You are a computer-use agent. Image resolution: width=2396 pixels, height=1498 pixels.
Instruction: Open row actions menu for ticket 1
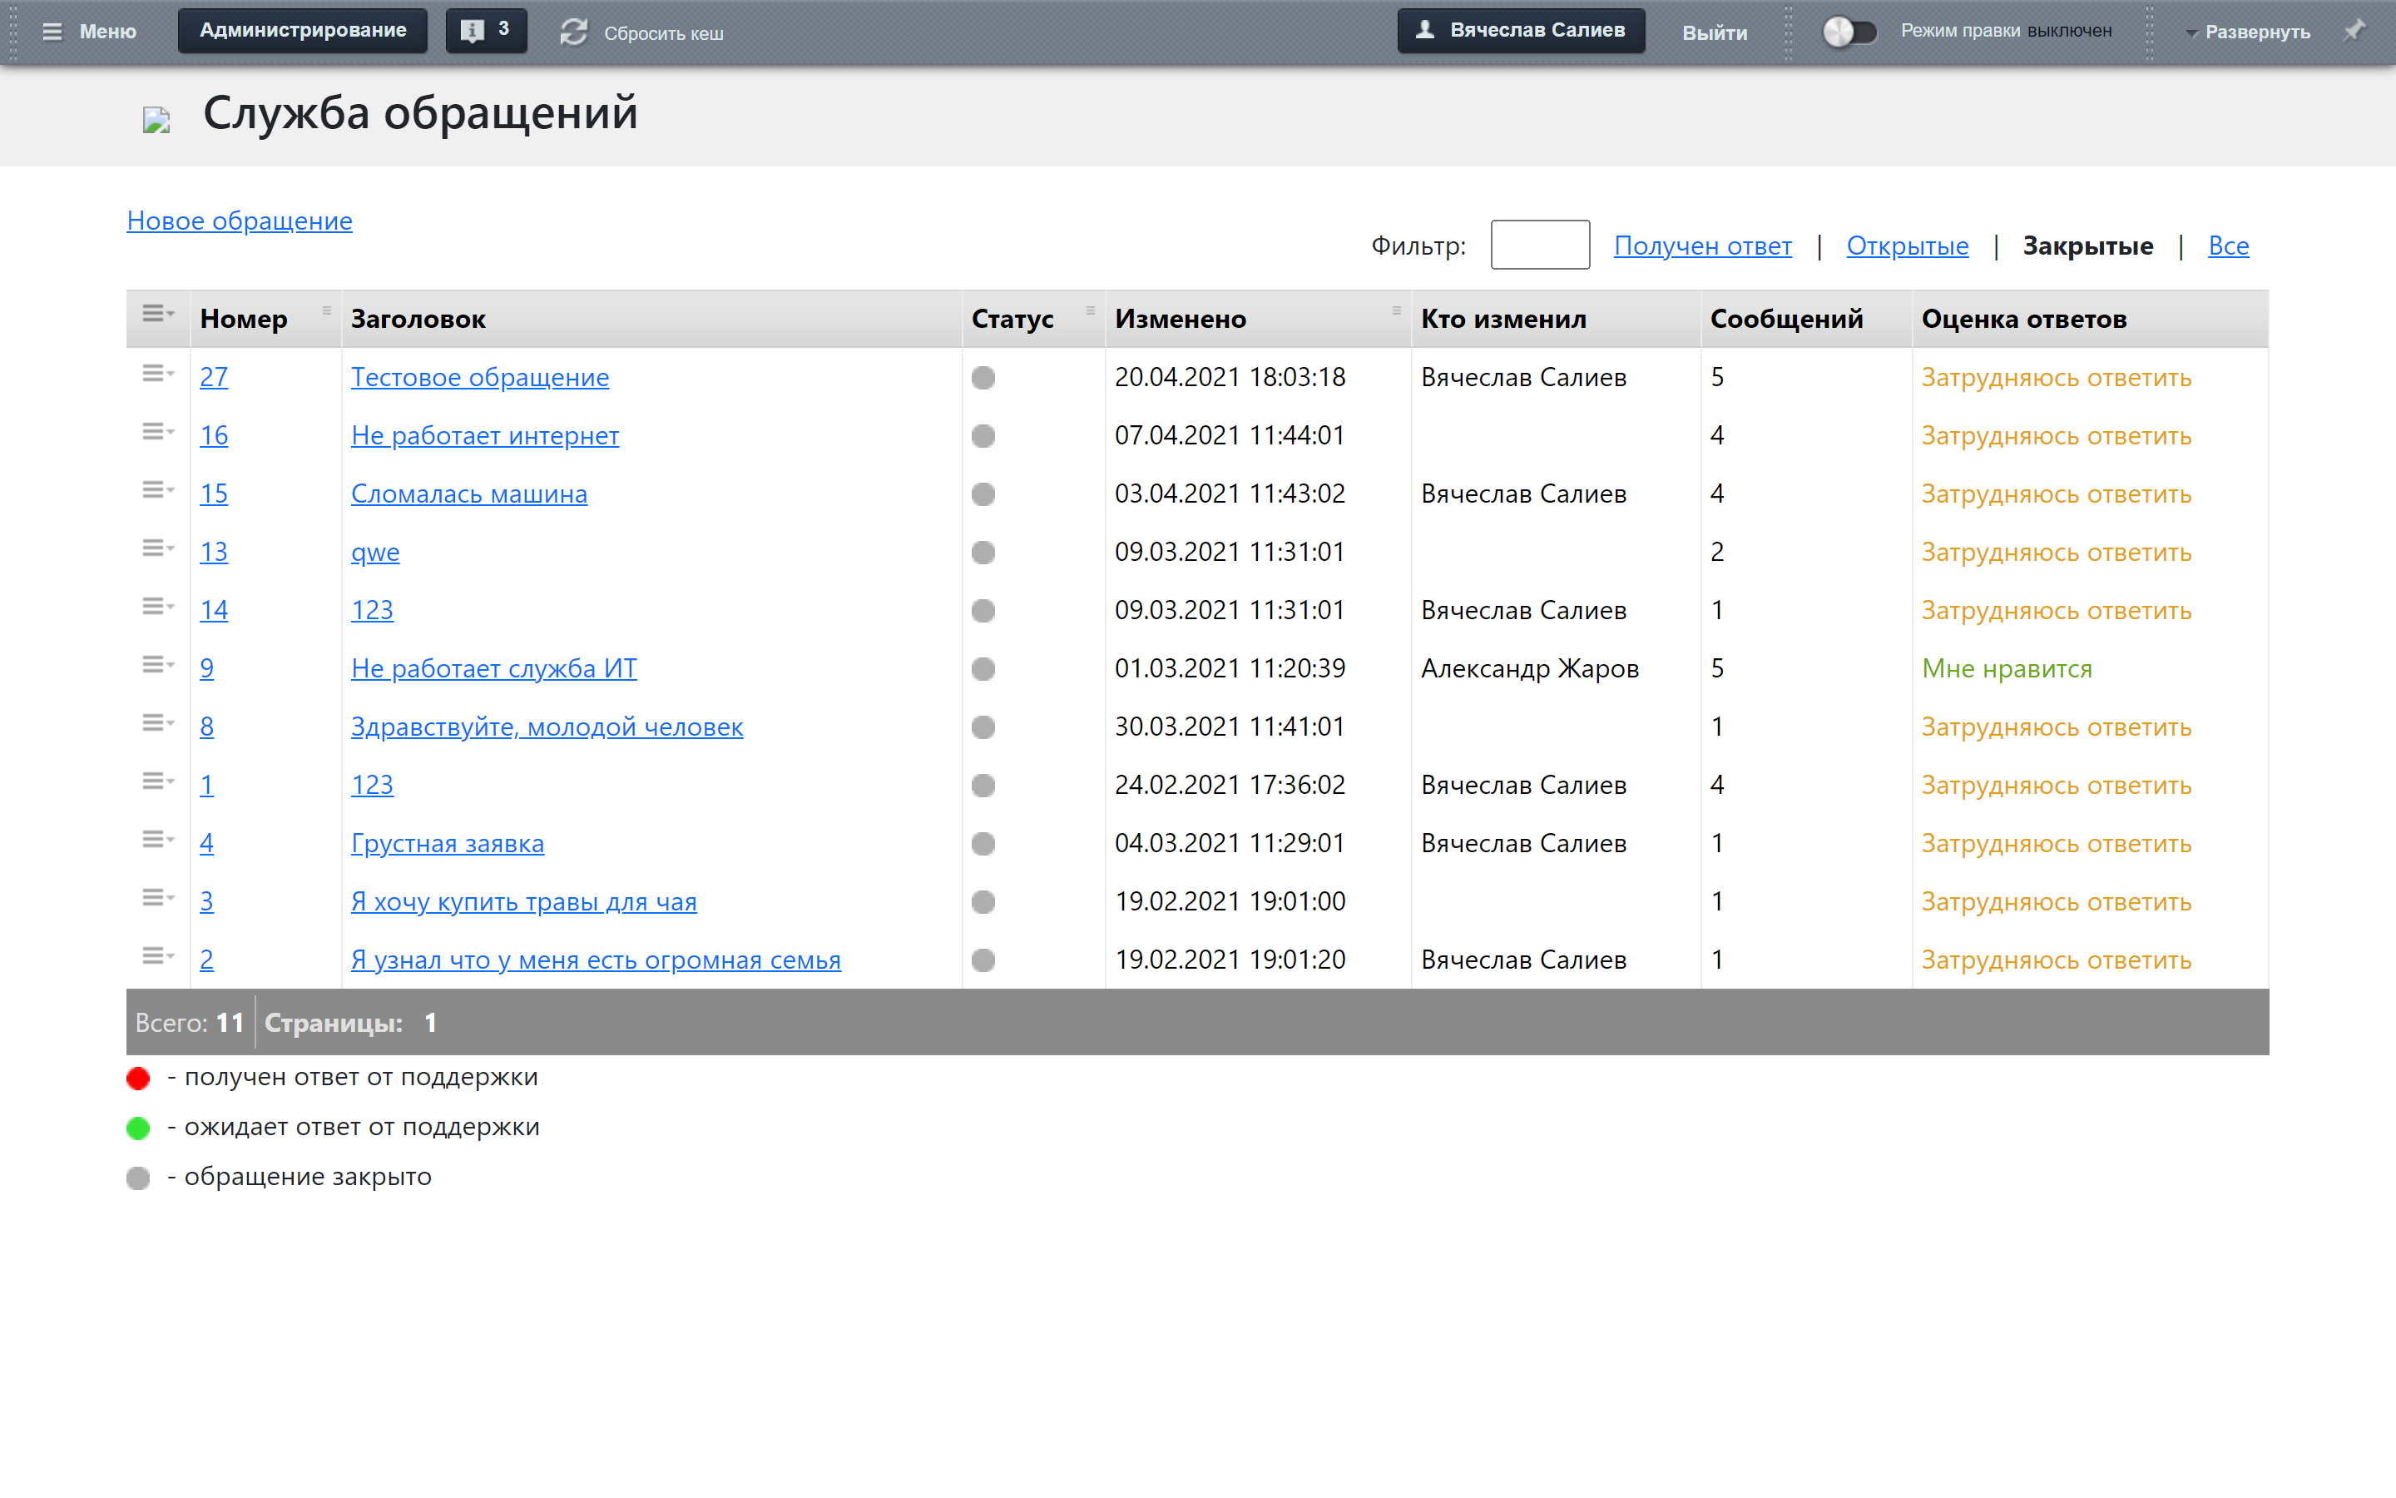157,781
